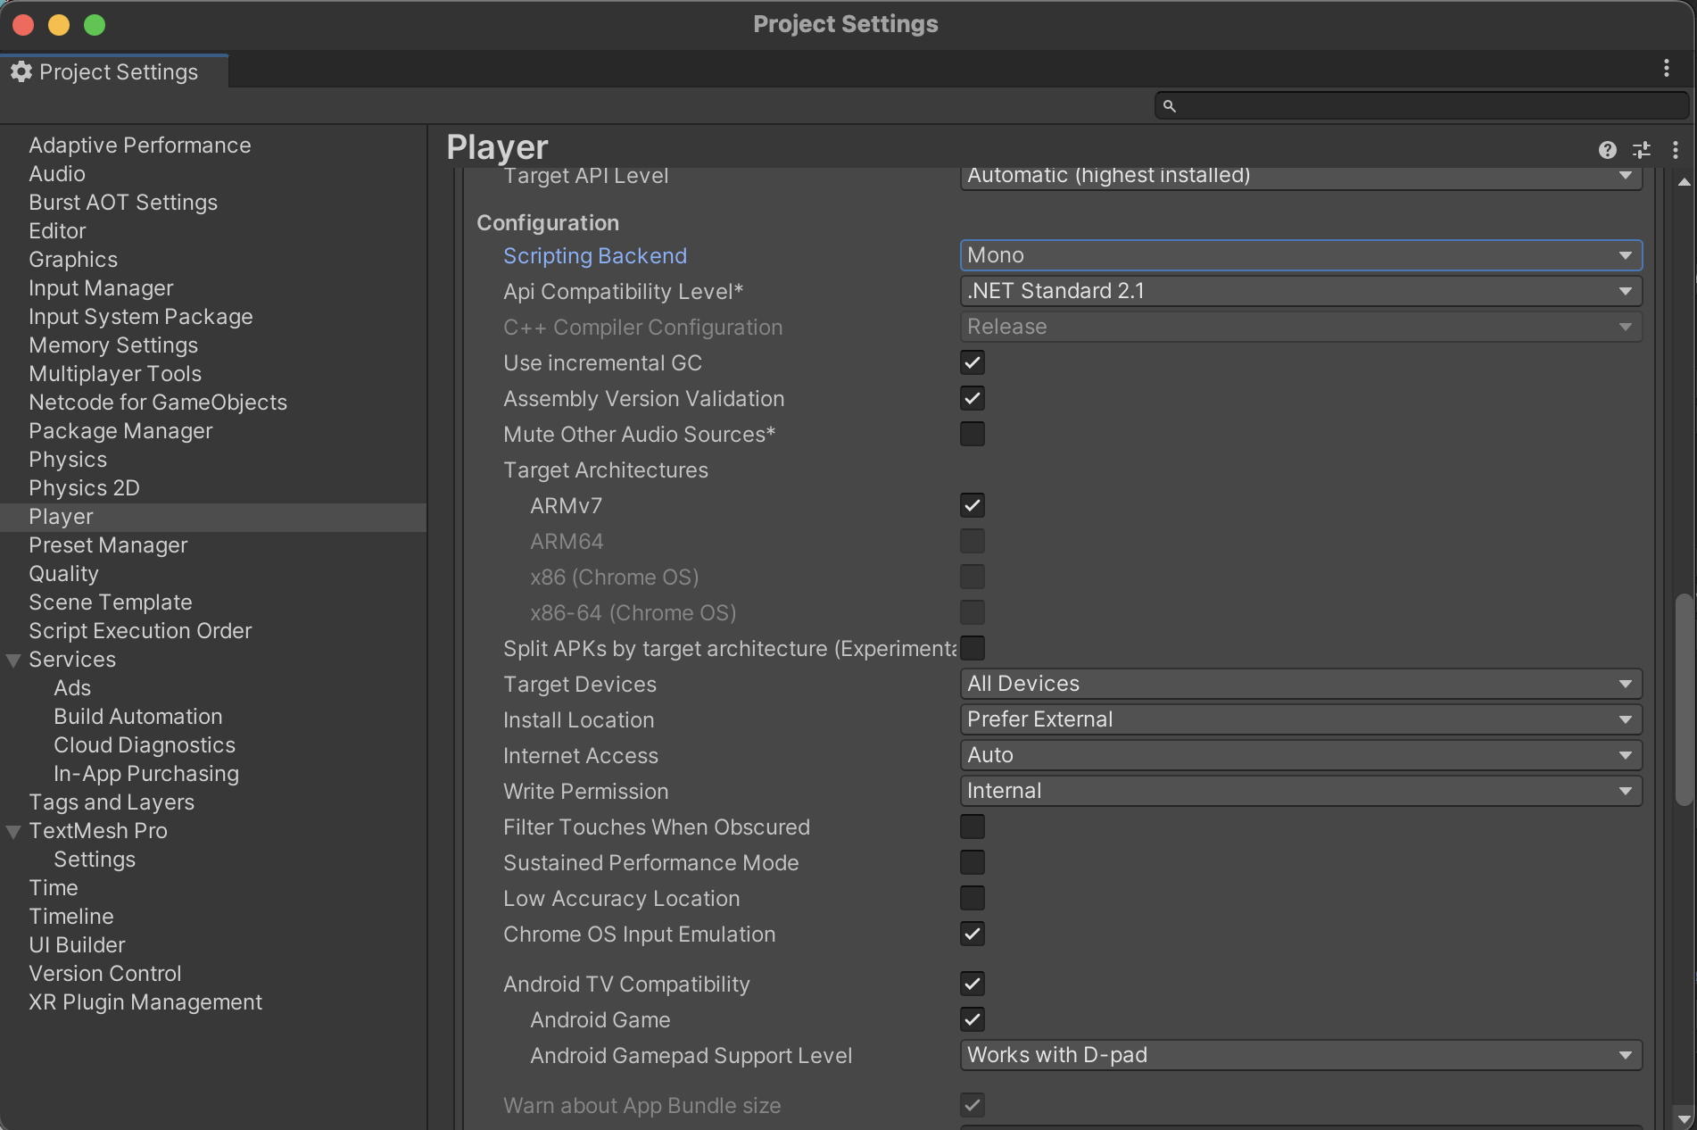Select the Player settings category
Image resolution: width=1697 pixels, height=1130 pixels.
213,517
